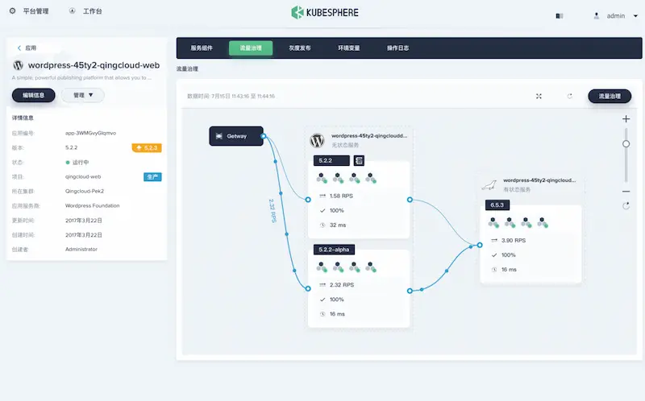Reset graph view with rotate icon
Image resolution: width=645 pixels, height=401 pixels.
point(626,206)
